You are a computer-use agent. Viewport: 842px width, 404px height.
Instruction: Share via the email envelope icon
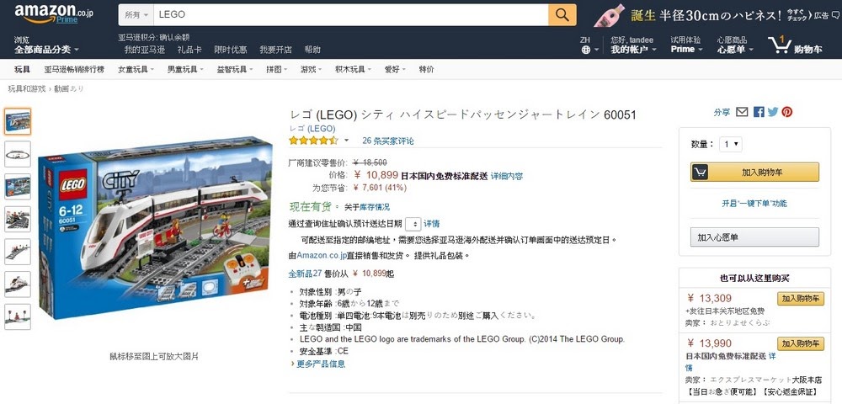pos(742,112)
